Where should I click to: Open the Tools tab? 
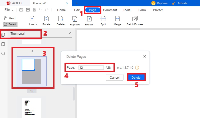(127, 10)
